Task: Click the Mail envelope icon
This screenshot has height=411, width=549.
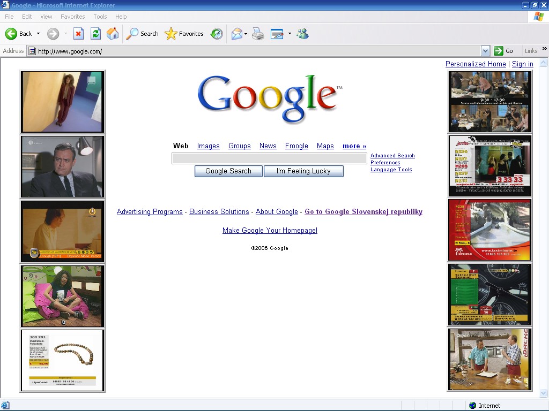Action: [x=236, y=34]
